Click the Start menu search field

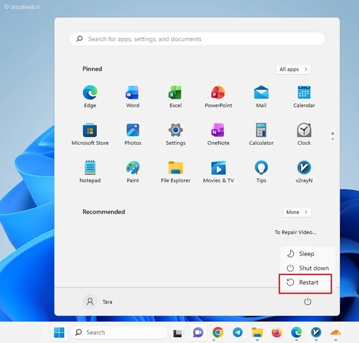click(x=197, y=39)
